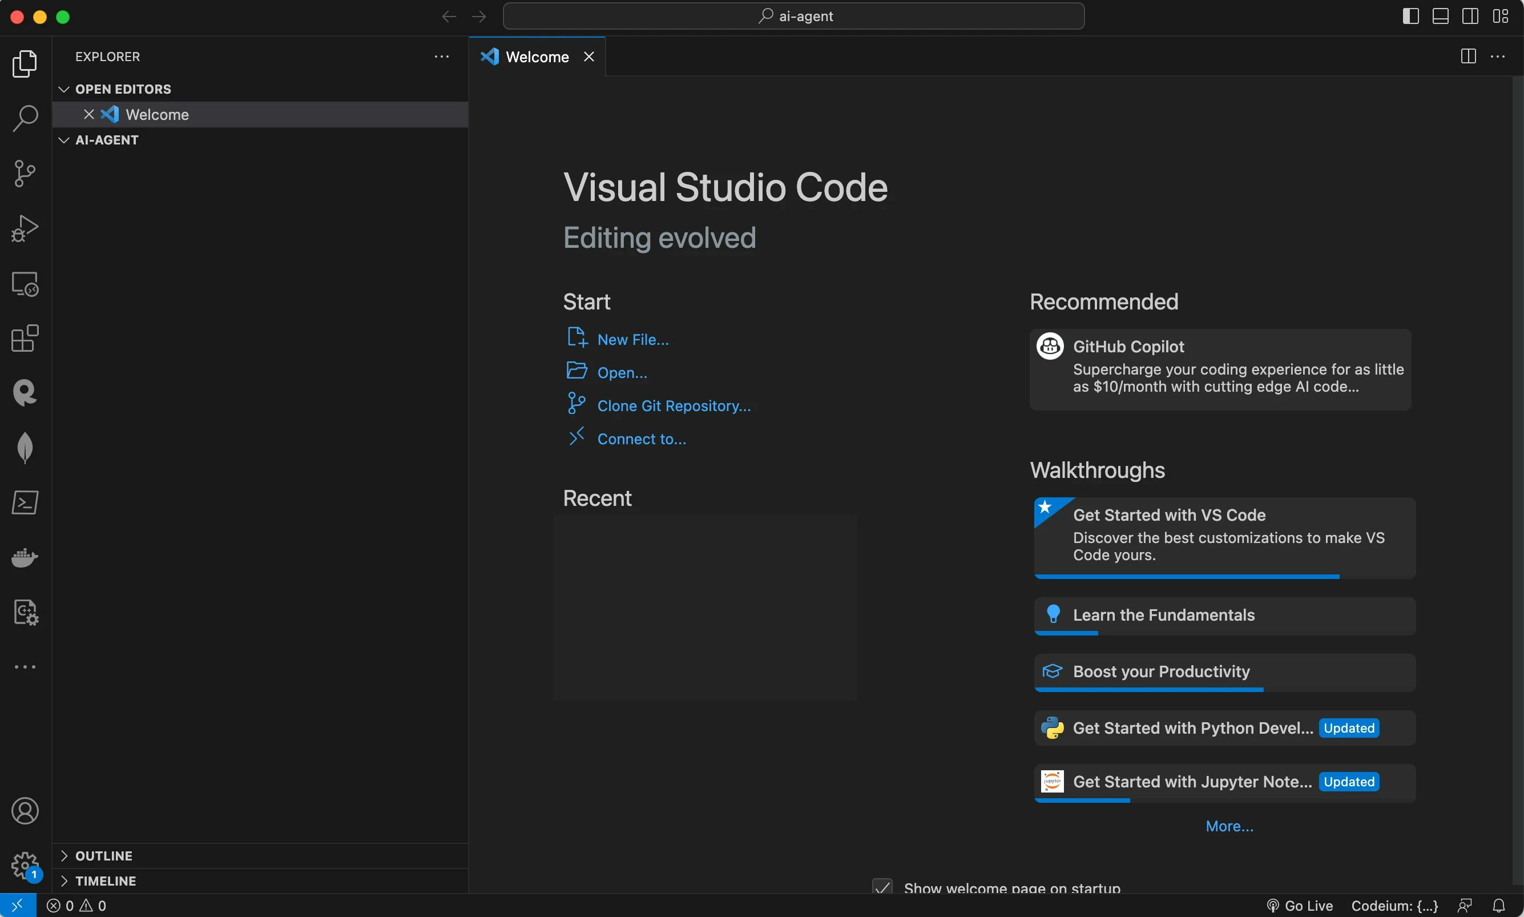Viewport: 1524px width, 917px height.
Task: Click the Clone Git Repository link
Action: [x=674, y=406]
